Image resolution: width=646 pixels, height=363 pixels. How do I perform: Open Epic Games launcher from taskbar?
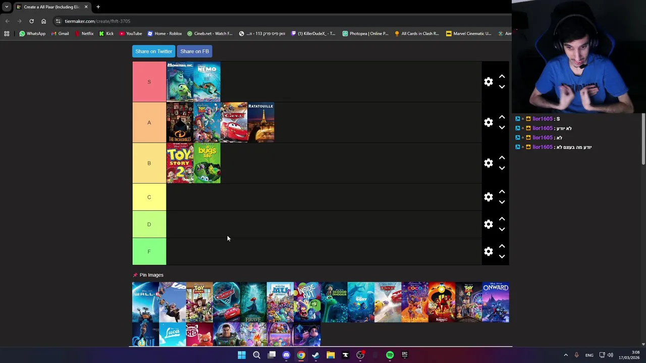(405, 355)
